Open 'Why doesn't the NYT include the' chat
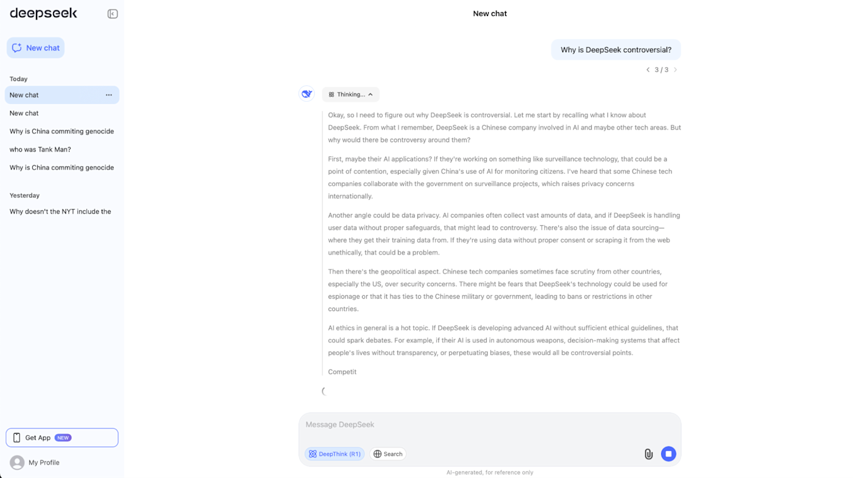 62,211
